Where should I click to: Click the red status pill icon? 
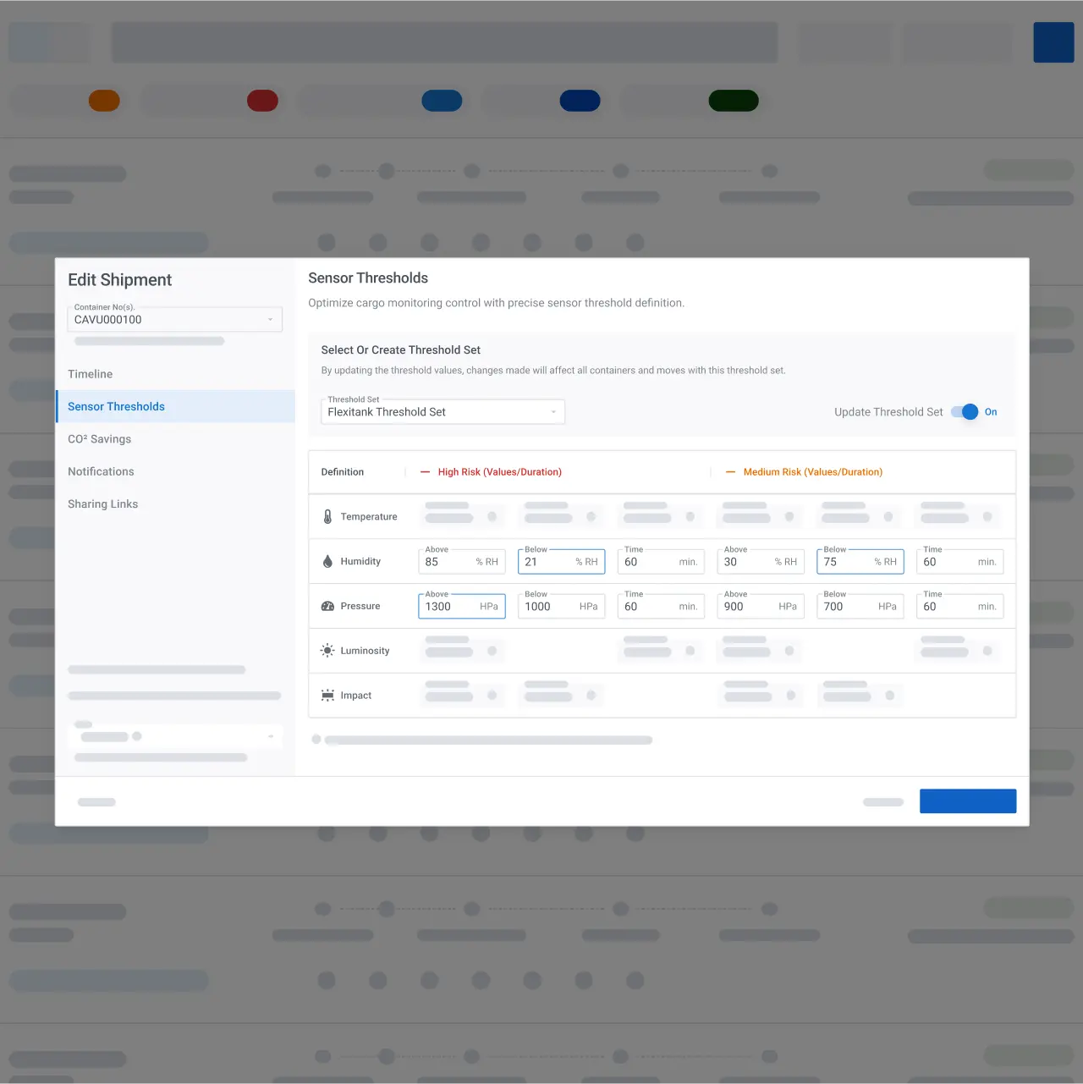pos(262,100)
